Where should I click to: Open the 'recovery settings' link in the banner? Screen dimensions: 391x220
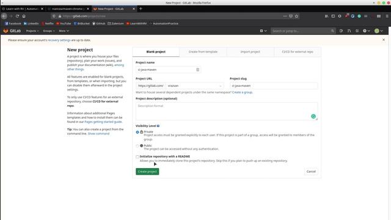pos(59,40)
